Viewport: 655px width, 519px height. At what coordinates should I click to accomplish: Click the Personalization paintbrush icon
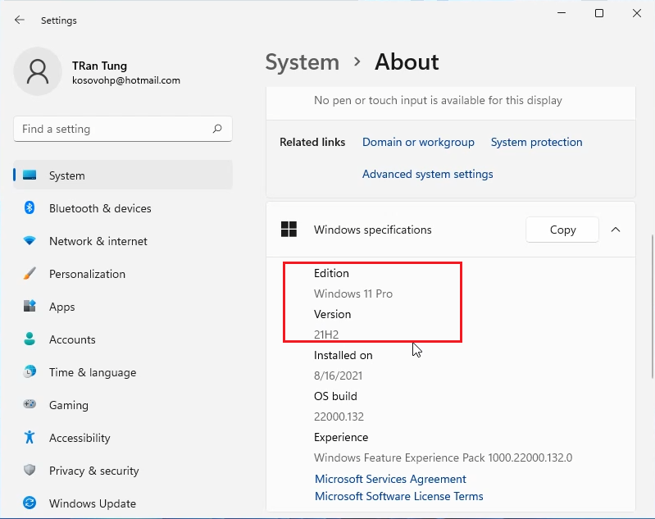(x=30, y=273)
